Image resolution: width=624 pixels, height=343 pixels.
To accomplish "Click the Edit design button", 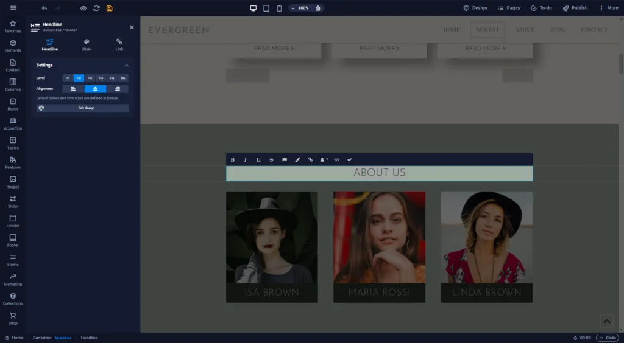I will pos(82,108).
